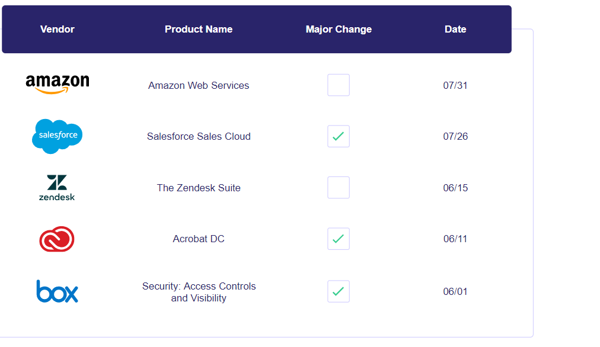Screen dimensions: 600x347
Task: Select the Date column header
Action: coord(455,28)
